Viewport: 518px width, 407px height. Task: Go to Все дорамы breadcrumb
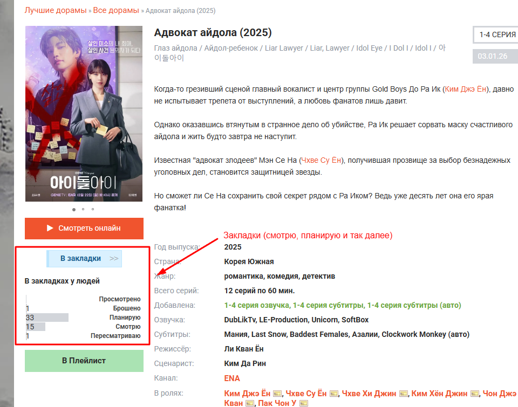(116, 10)
